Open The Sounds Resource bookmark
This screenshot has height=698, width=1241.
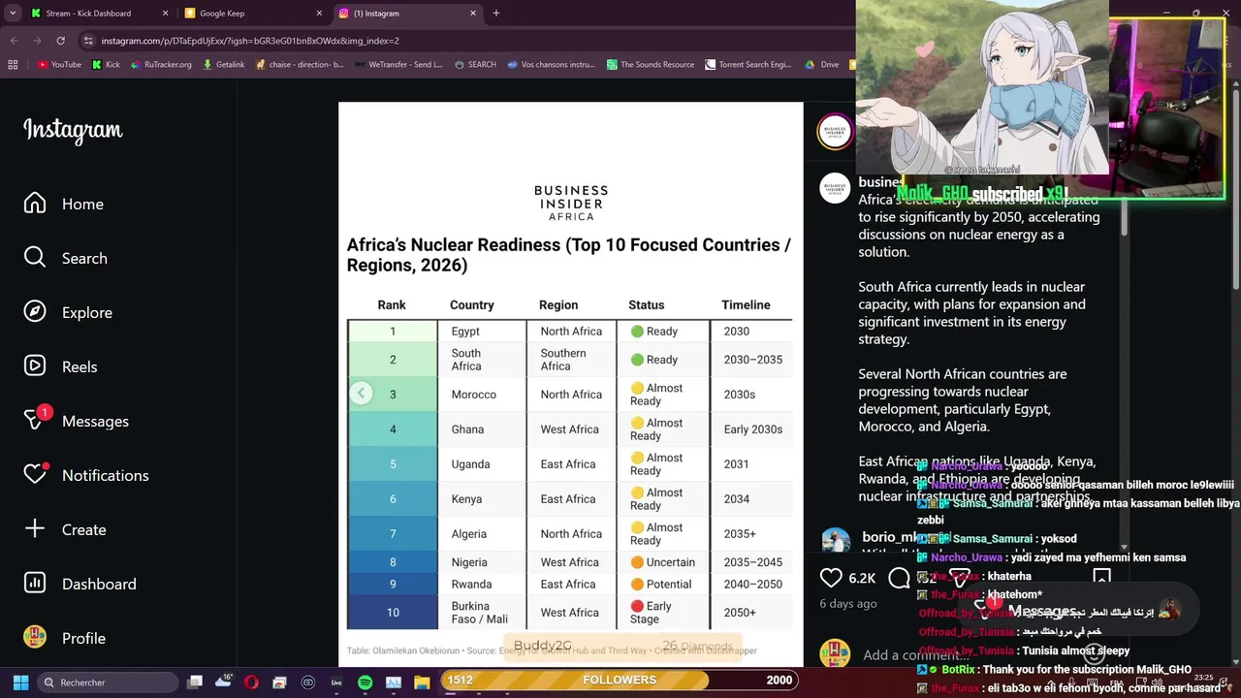tap(651, 65)
